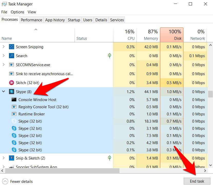Click the Skype icon using 7.5 MB
The image size is (213, 189).
[x=14, y=135]
